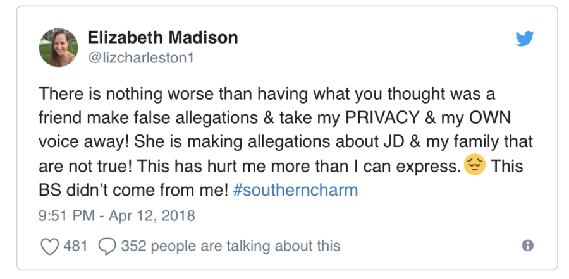
Task: Click the 481 likes count
Action: 75,246
